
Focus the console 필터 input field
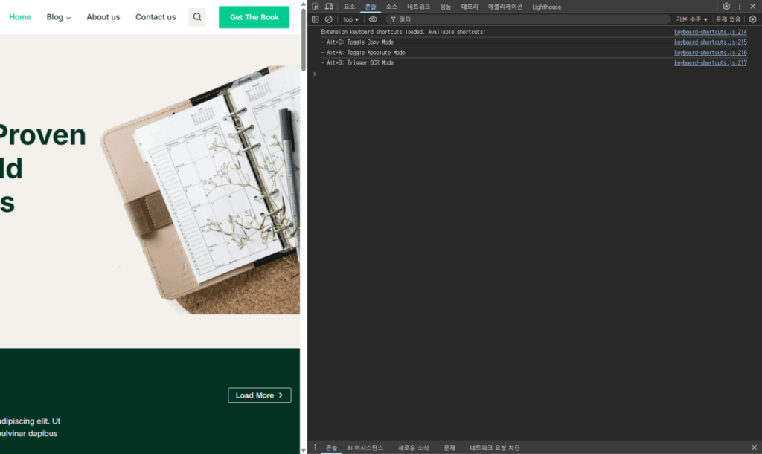click(521, 19)
